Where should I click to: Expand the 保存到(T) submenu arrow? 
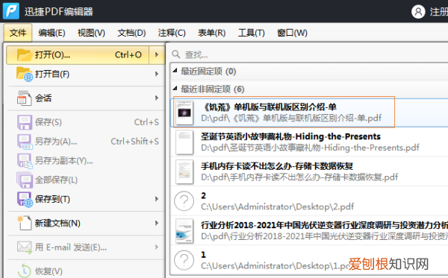click(157, 199)
